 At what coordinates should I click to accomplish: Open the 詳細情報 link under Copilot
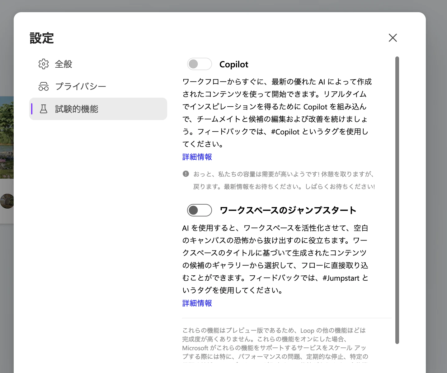pyautogui.click(x=197, y=157)
